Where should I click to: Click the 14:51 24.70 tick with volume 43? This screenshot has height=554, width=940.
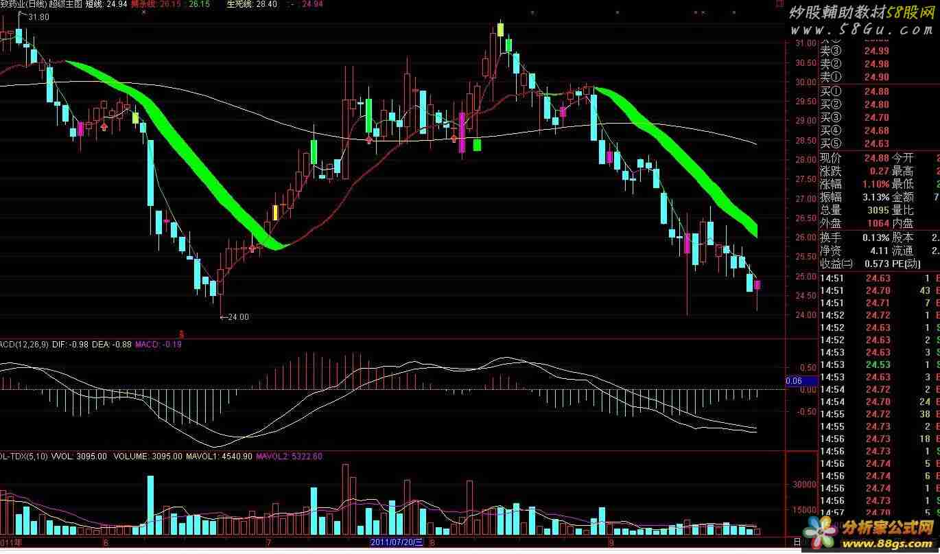(x=880, y=290)
